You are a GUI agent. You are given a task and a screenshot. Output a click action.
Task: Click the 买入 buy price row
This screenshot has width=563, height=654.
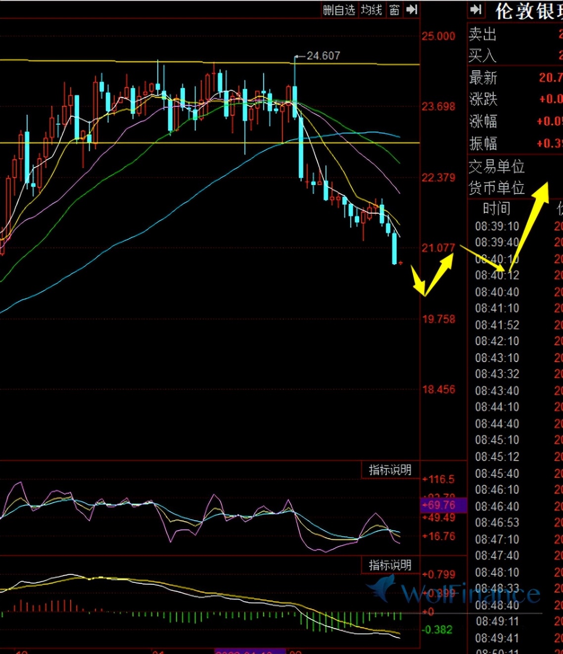[x=515, y=55]
